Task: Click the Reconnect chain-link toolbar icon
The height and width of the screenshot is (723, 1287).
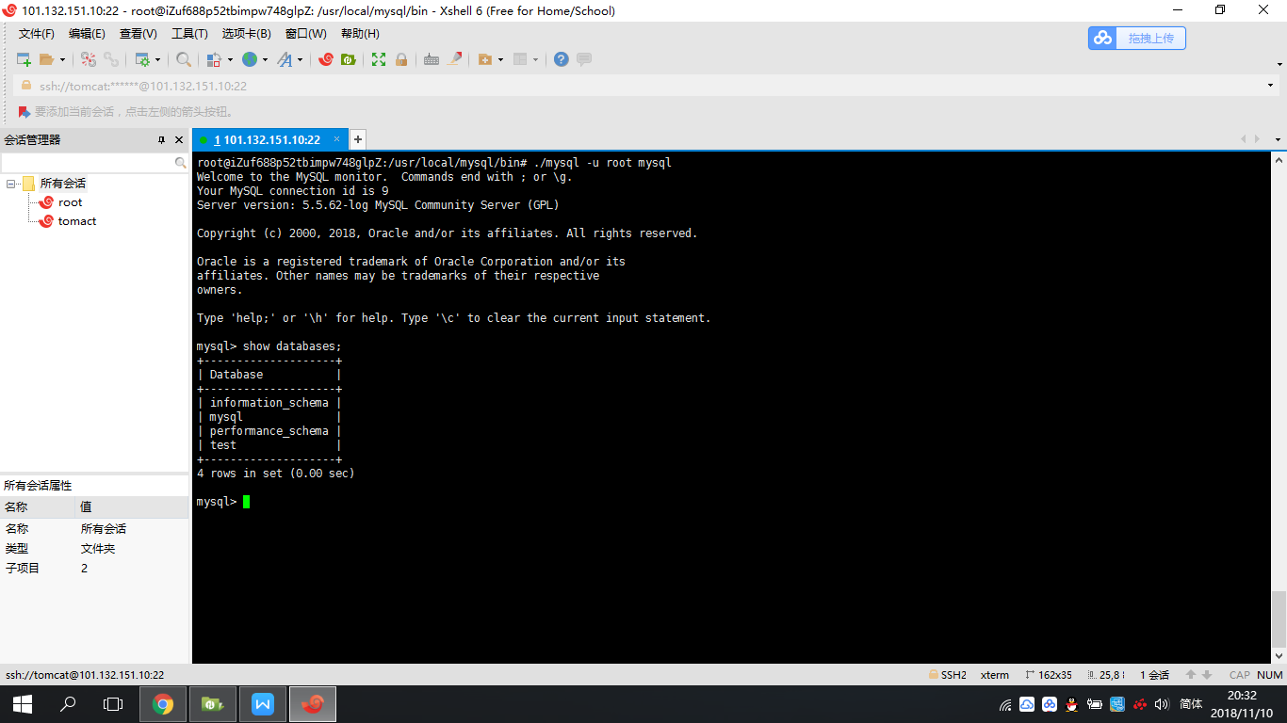Action: point(111,59)
